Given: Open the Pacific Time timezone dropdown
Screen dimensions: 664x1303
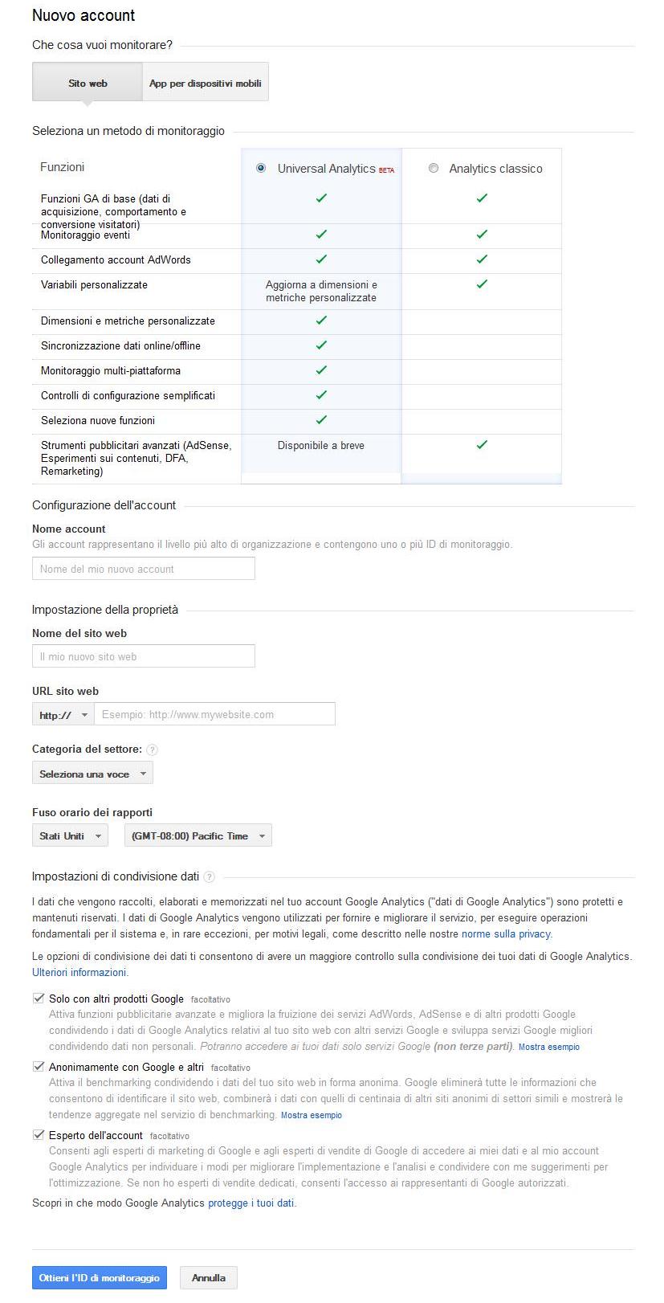Looking at the screenshot, I should click(198, 835).
